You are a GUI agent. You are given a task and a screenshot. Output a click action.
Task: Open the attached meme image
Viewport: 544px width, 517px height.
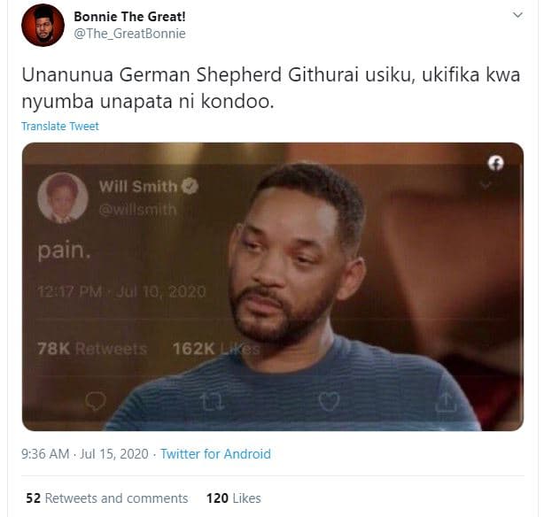273,287
